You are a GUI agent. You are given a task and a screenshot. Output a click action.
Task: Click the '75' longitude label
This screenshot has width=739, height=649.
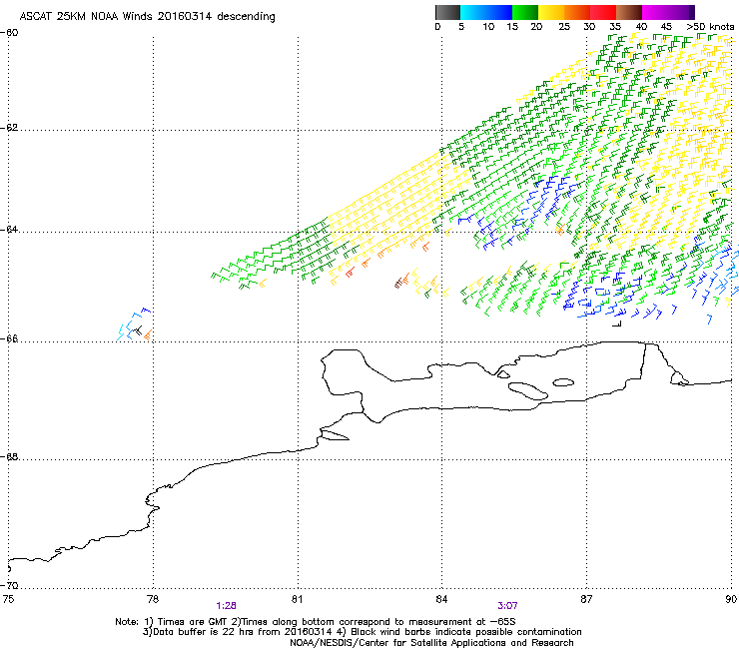click(8, 599)
